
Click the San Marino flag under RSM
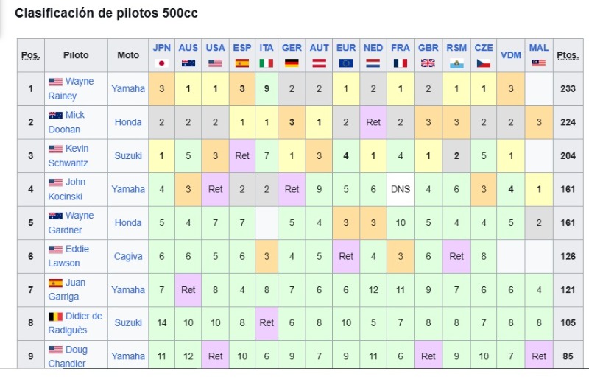click(x=456, y=63)
